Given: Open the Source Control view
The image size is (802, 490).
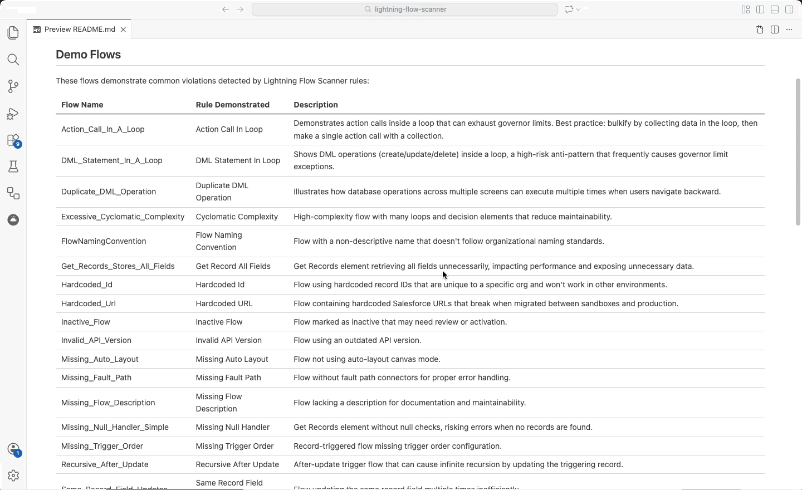Looking at the screenshot, I should 13,86.
